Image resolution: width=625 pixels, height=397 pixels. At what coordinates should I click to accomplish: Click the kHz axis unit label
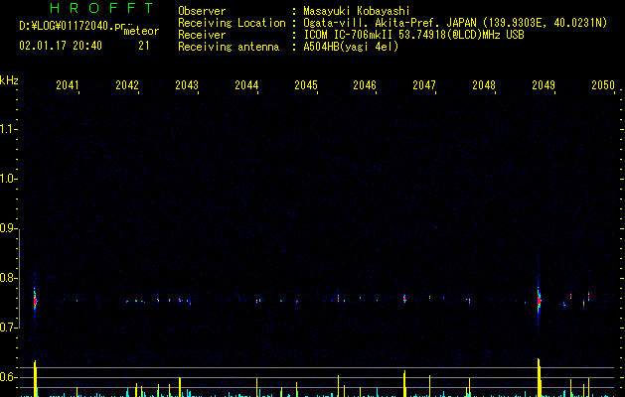(x=9, y=80)
